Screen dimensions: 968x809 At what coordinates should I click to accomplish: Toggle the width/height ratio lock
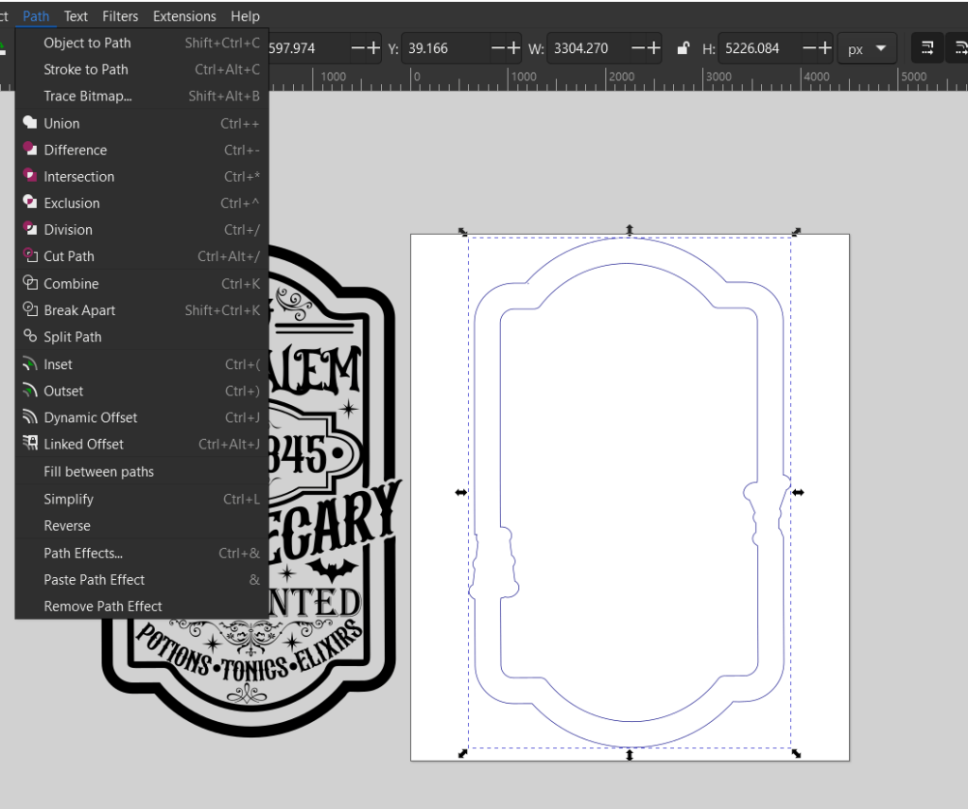click(x=683, y=48)
